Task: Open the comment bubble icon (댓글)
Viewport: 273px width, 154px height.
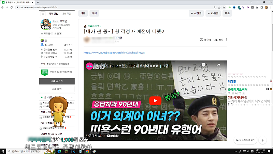Action: pos(201,40)
